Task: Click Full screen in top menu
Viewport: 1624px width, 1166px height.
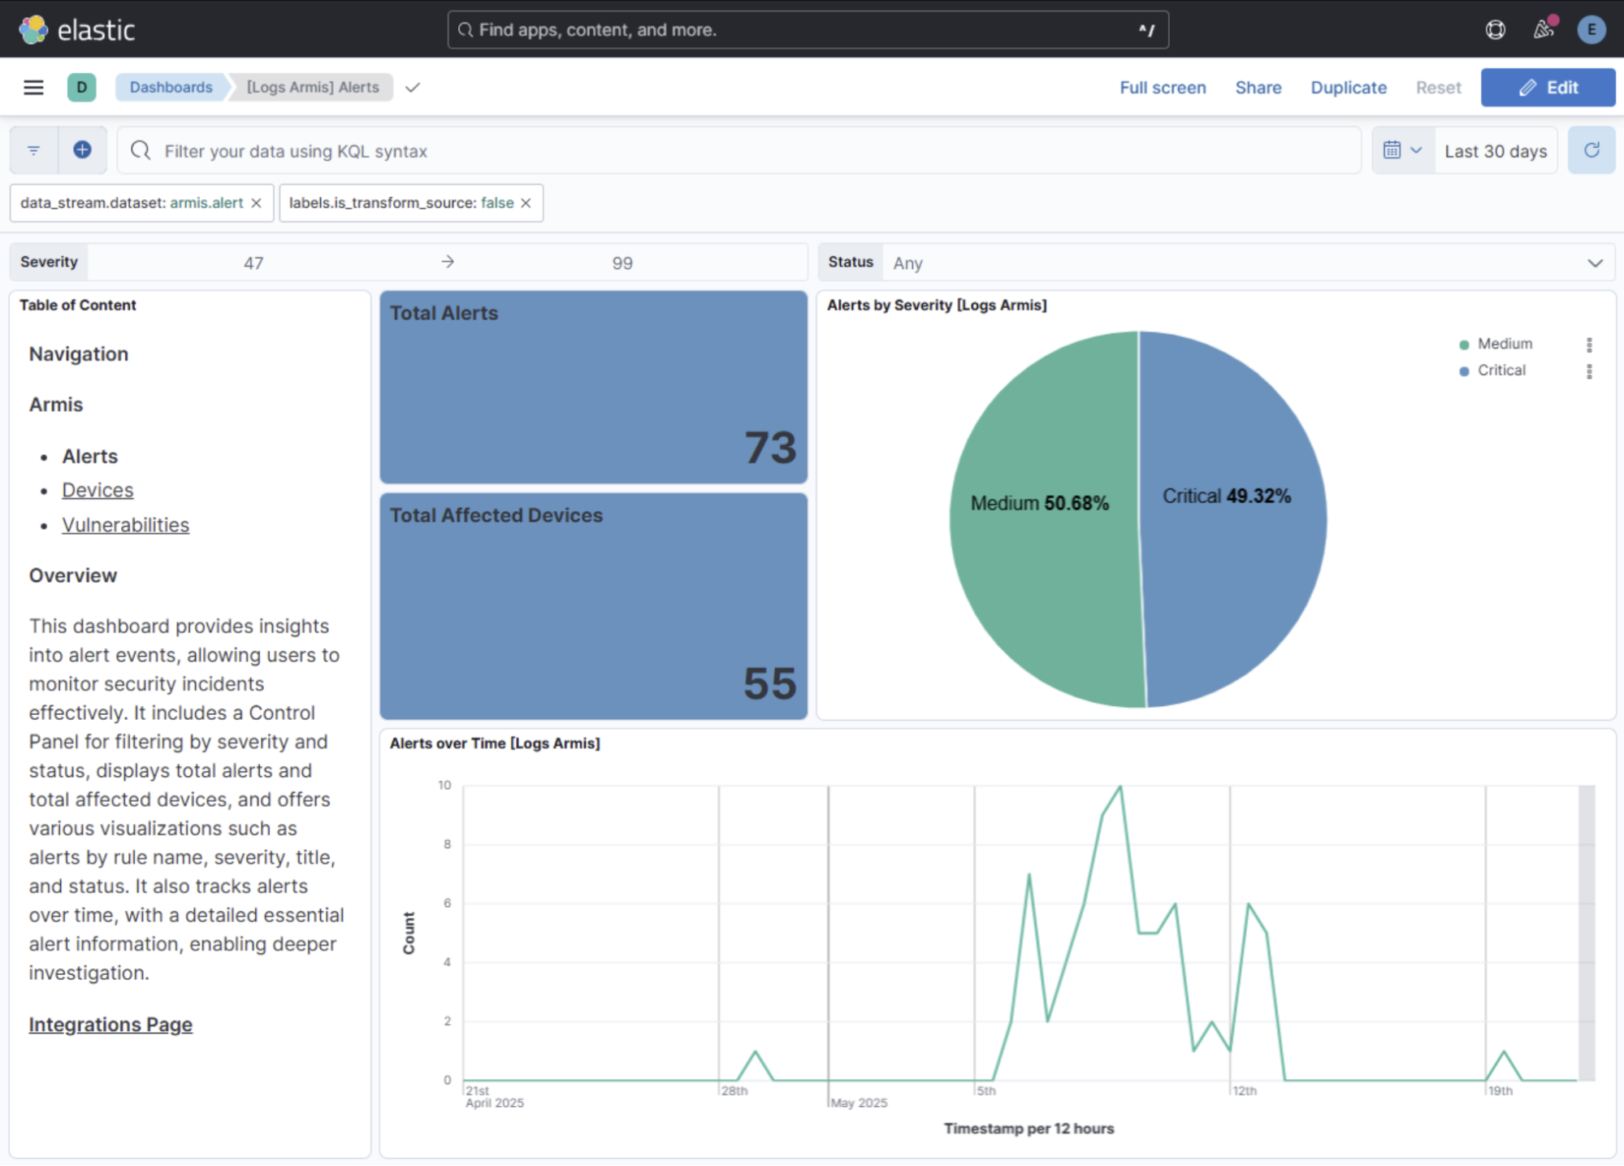Action: [1162, 87]
